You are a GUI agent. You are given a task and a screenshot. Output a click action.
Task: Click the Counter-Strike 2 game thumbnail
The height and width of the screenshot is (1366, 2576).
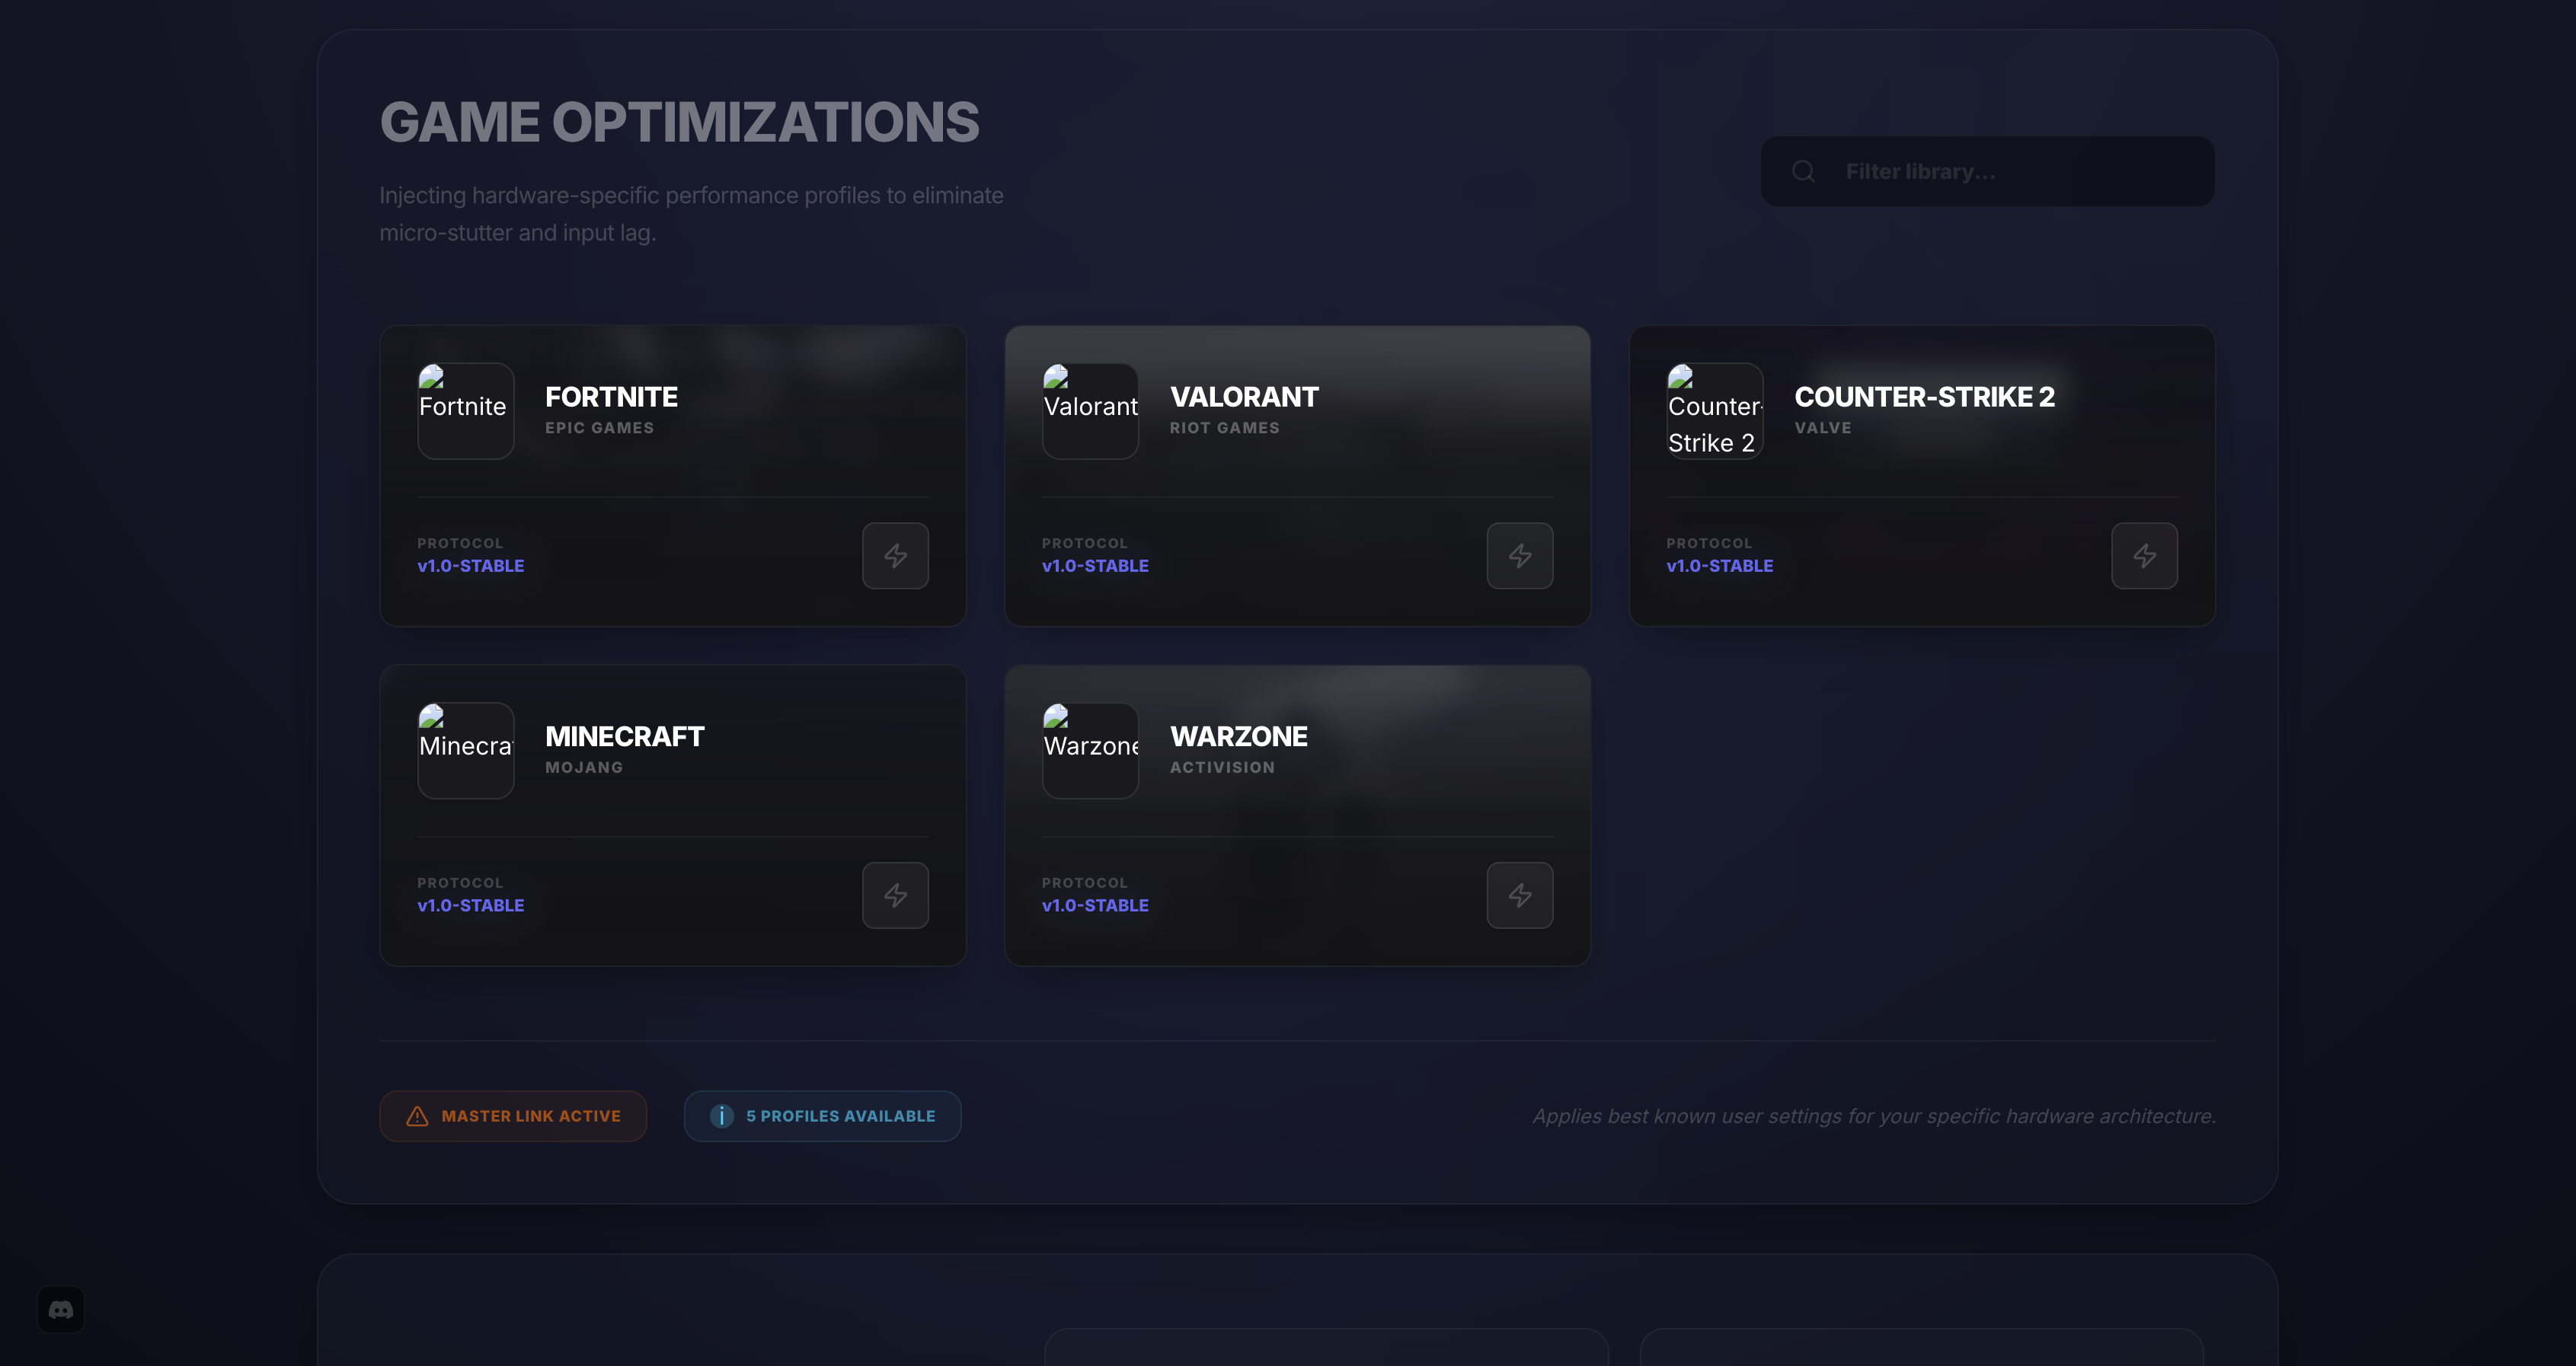pyautogui.click(x=1715, y=411)
